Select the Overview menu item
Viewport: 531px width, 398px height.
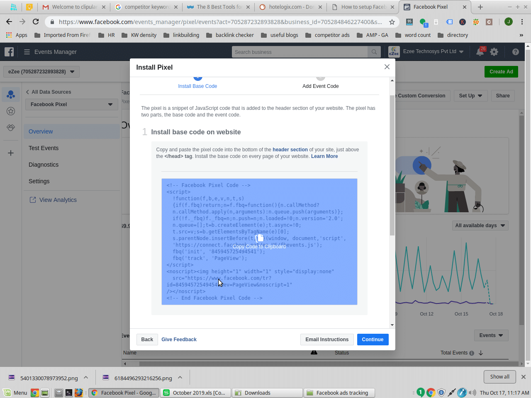pos(72,131)
